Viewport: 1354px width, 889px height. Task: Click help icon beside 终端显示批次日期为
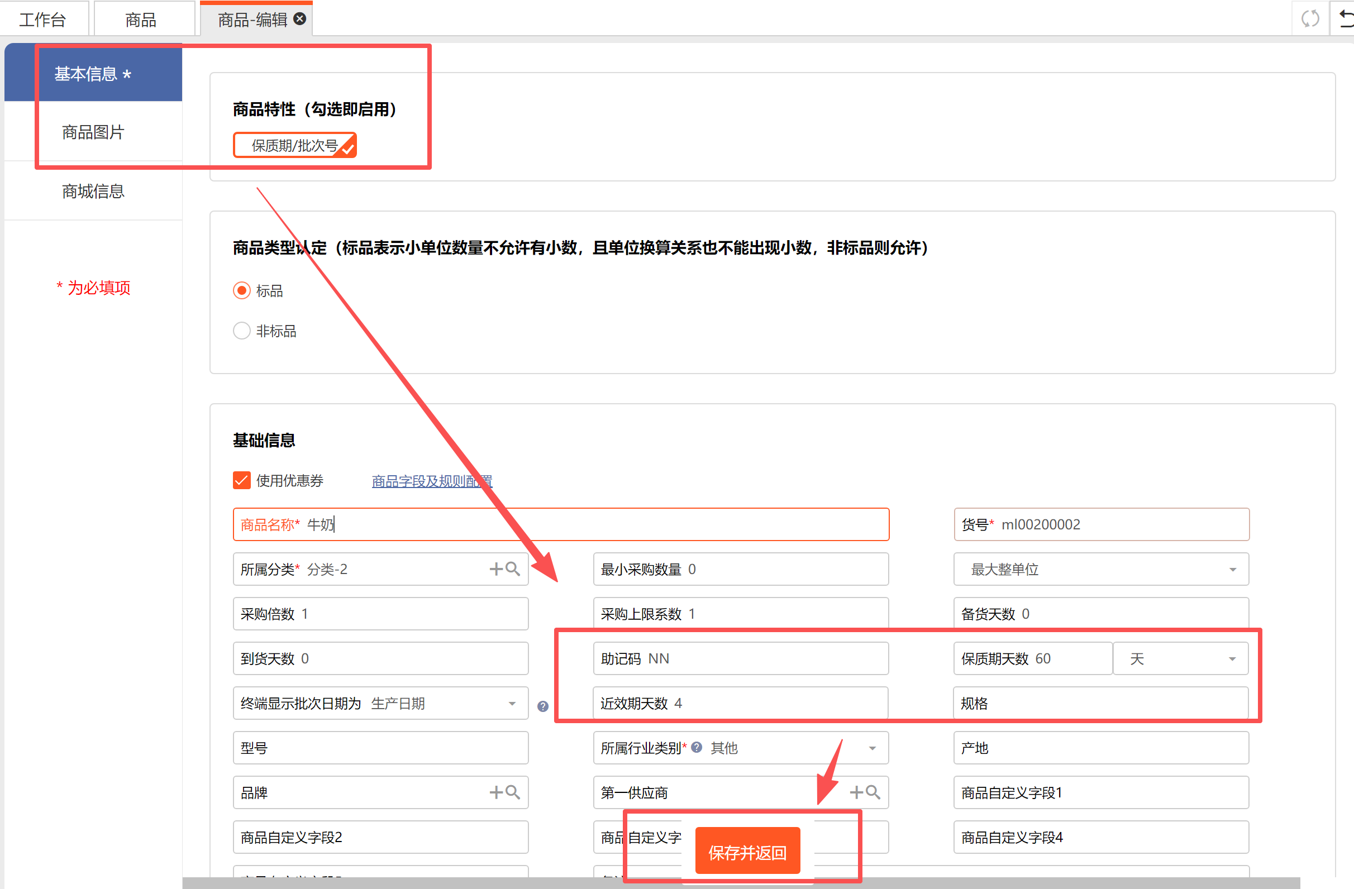(543, 706)
